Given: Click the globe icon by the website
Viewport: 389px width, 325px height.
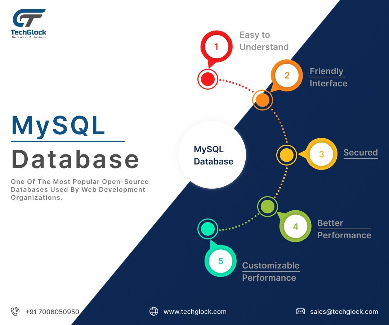Looking at the screenshot, I should click(153, 311).
